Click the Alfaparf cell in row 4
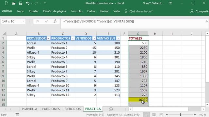209x117 pixels. (39, 53)
